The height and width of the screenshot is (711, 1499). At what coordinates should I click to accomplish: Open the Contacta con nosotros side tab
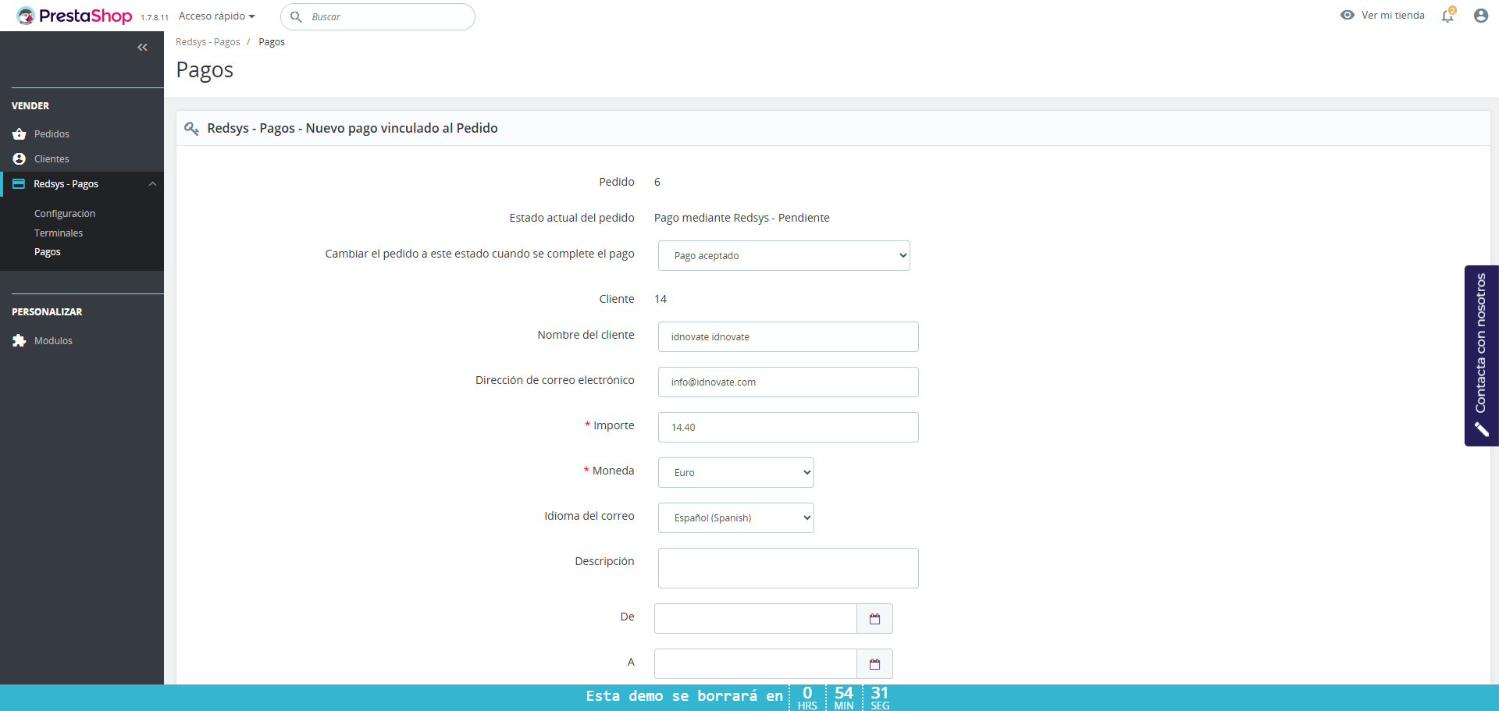point(1481,356)
